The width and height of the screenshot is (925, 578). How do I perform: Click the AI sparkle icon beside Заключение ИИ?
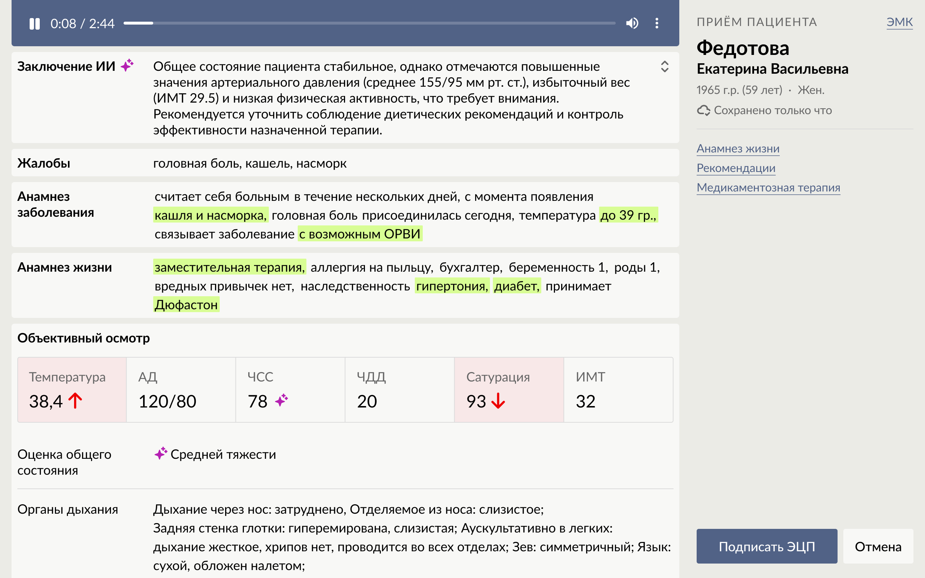[127, 65]
